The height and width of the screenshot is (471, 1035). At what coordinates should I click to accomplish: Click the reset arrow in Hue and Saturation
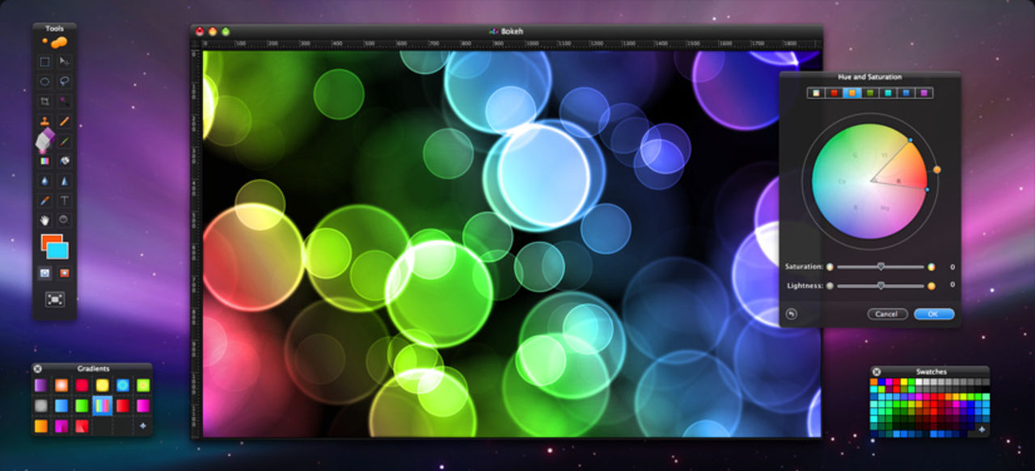pos(792,313)
